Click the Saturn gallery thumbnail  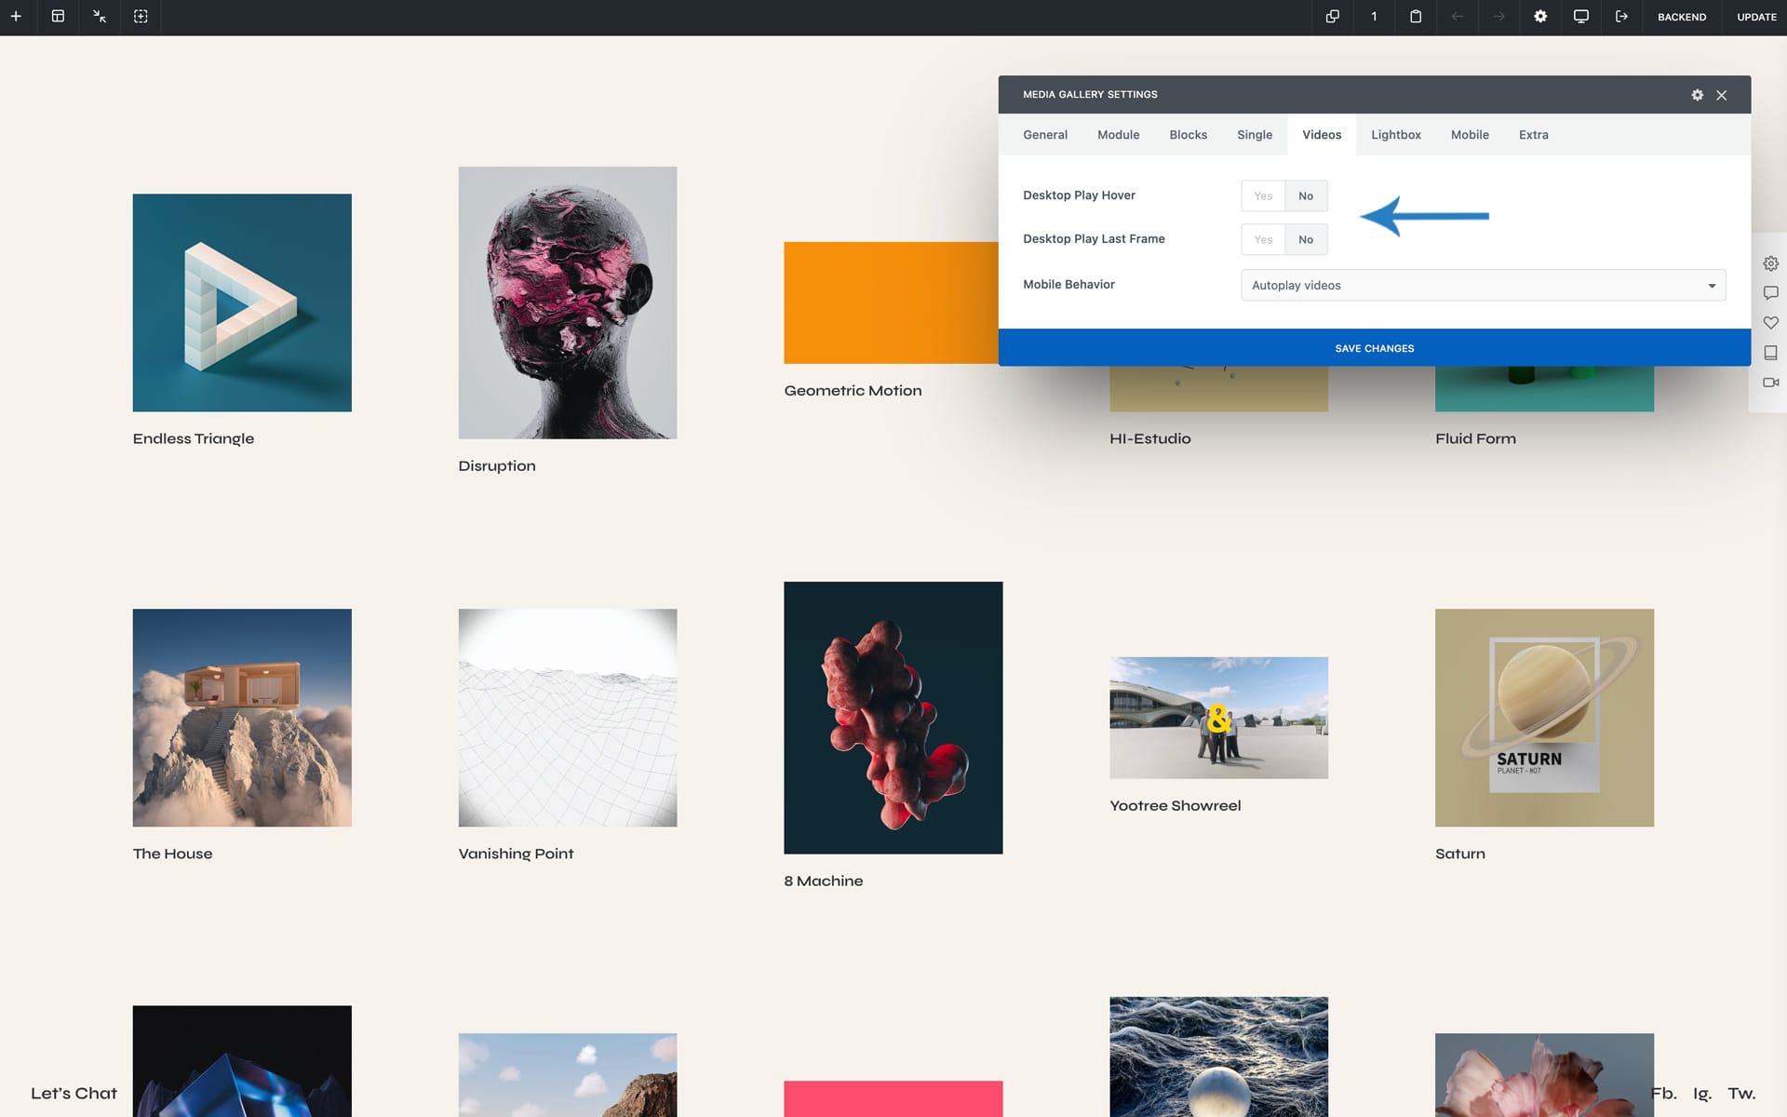coord(1544,718)
